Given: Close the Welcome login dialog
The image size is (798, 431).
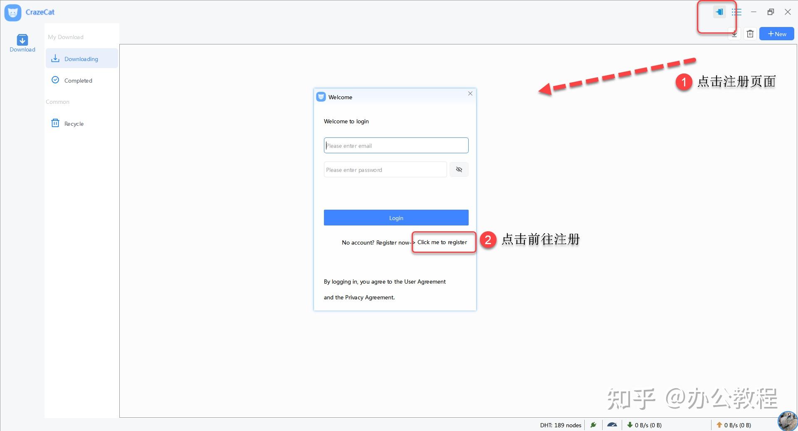Looking at the screenshot, I should (470, 93).
